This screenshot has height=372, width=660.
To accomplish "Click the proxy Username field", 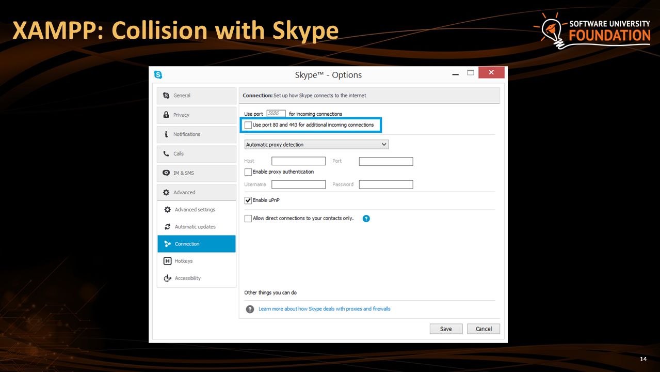I will coord(299,184).
